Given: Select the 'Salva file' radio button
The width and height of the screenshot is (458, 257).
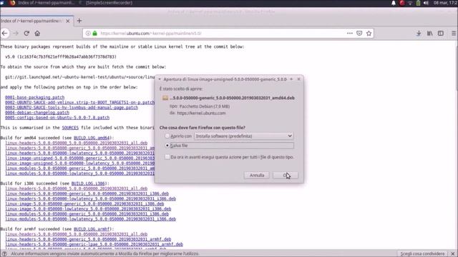Looking at the screenshot, I should tap(167, 146).
